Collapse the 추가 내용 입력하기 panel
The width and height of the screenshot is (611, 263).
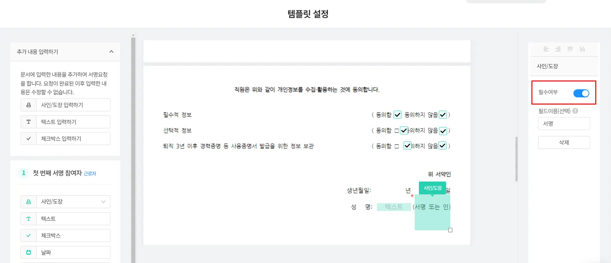click(x=111, y=52)
